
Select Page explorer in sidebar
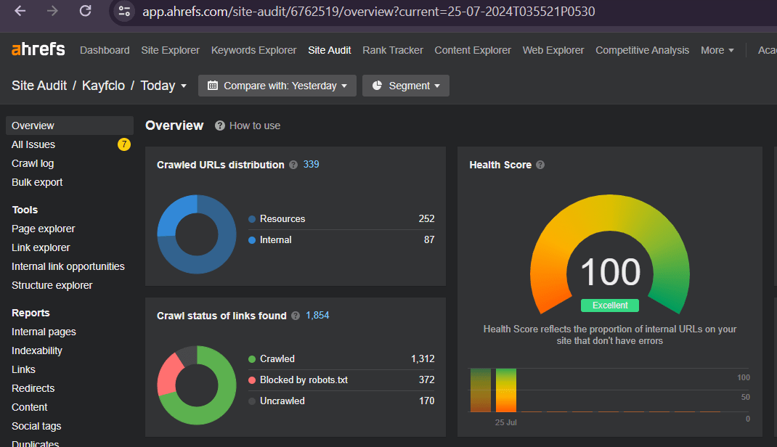(x=44, y=229)
